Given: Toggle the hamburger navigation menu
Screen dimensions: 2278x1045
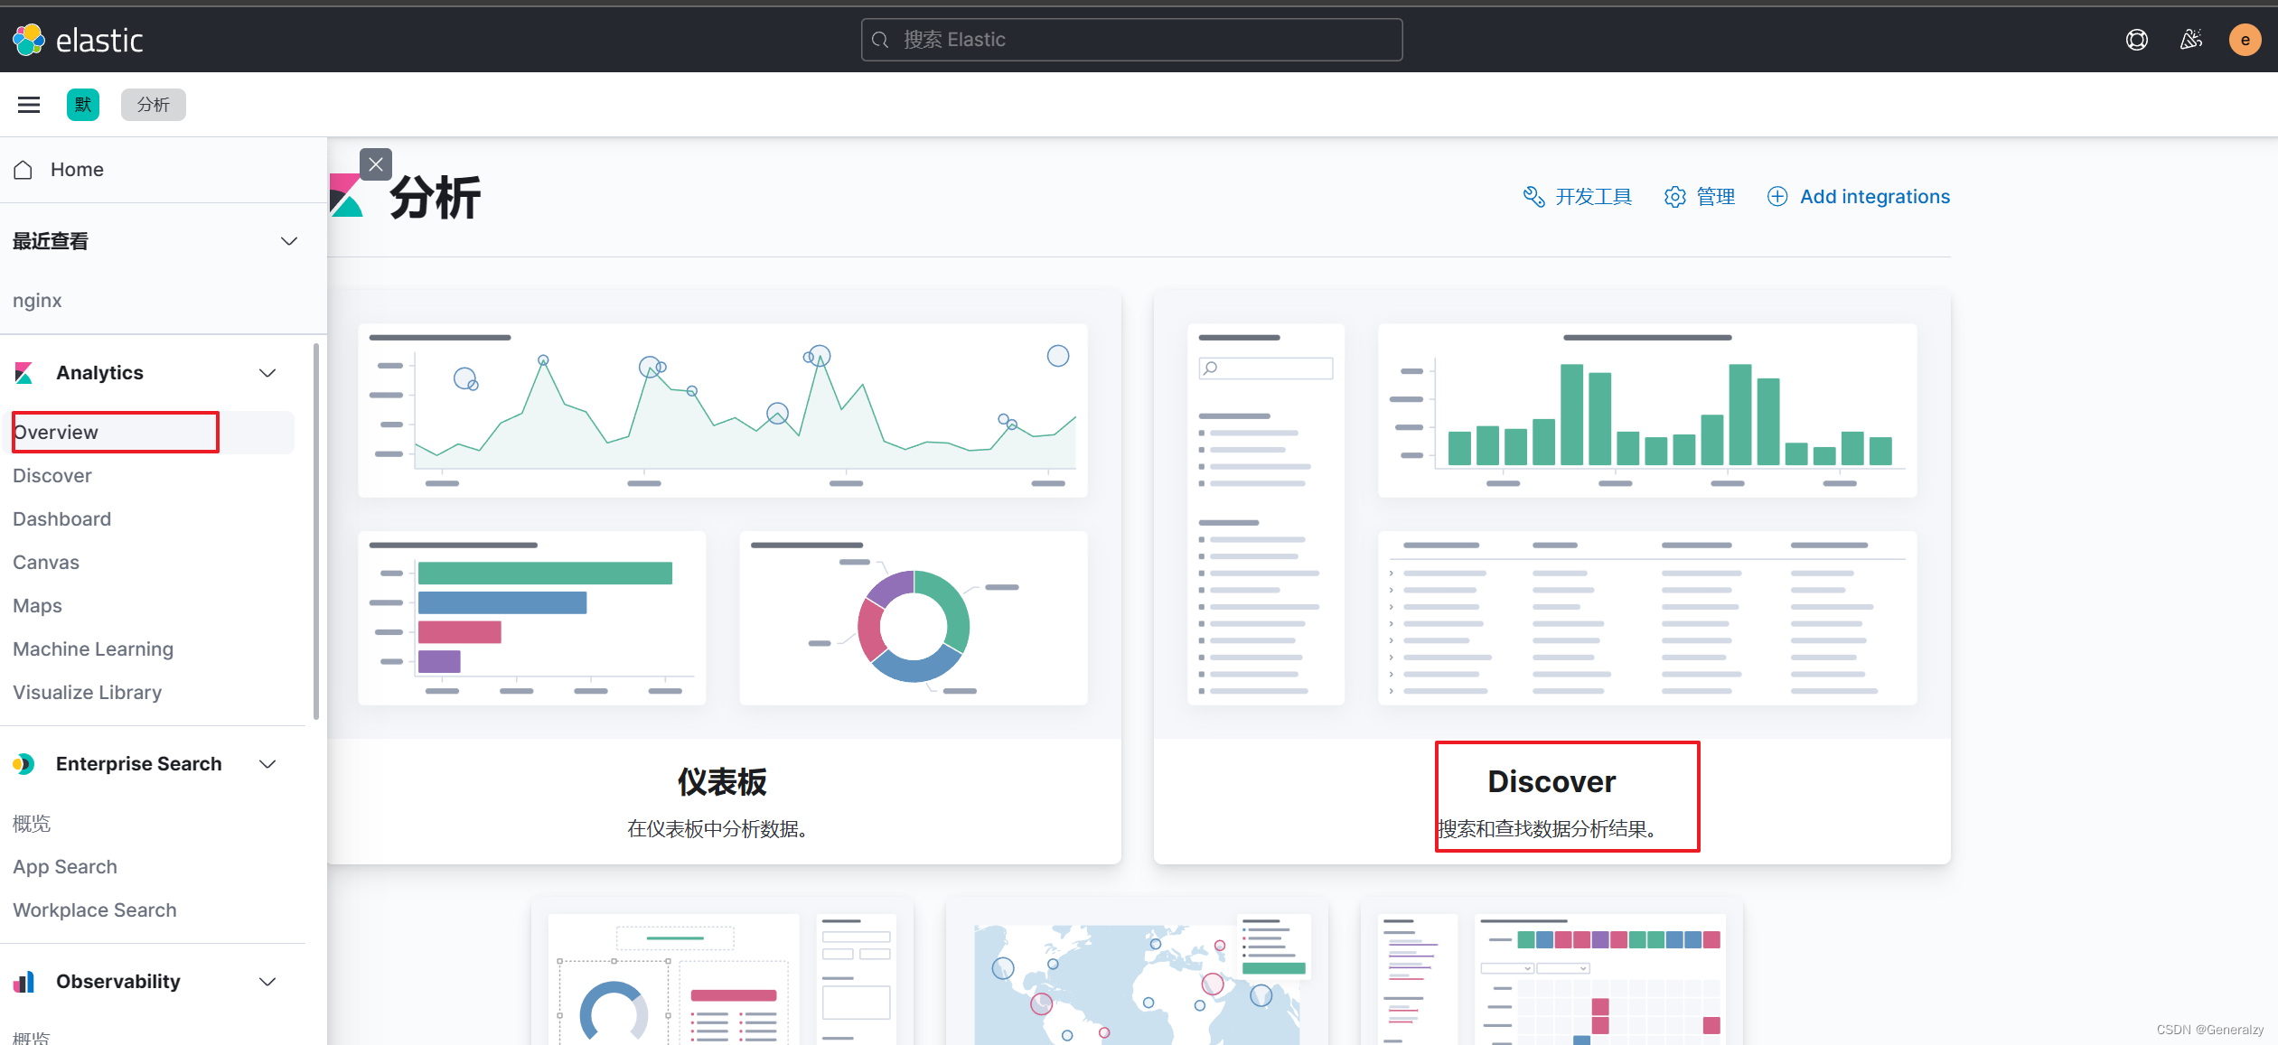Looking at the screenshot, I should pos(29,105).
